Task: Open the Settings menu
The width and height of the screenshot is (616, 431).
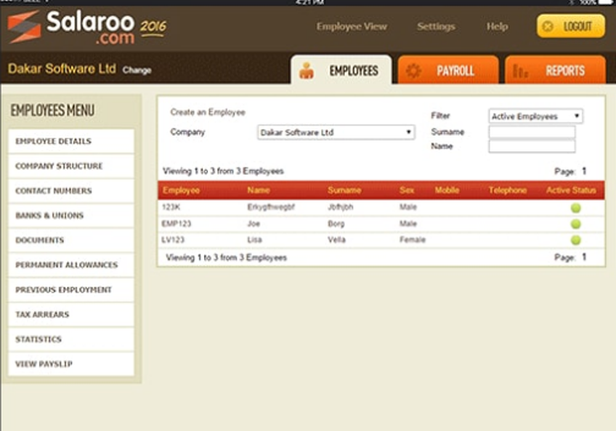Action: tap(436, 27)
